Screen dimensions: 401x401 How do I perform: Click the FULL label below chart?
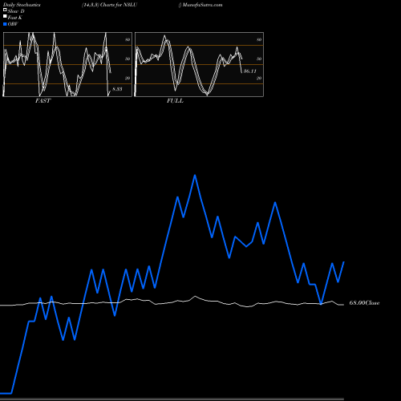coord(175,101)
